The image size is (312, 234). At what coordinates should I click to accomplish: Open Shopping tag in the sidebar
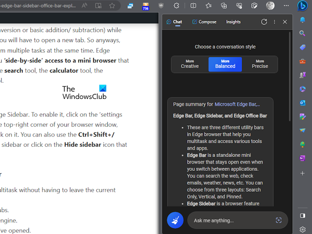click(x=303, y=47)
